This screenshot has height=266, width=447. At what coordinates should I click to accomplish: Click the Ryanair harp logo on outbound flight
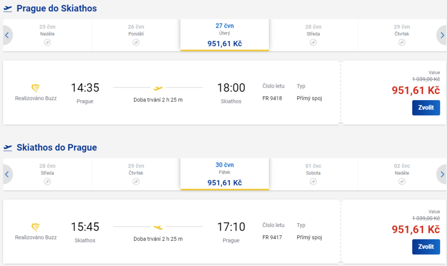tap(36, 88)
